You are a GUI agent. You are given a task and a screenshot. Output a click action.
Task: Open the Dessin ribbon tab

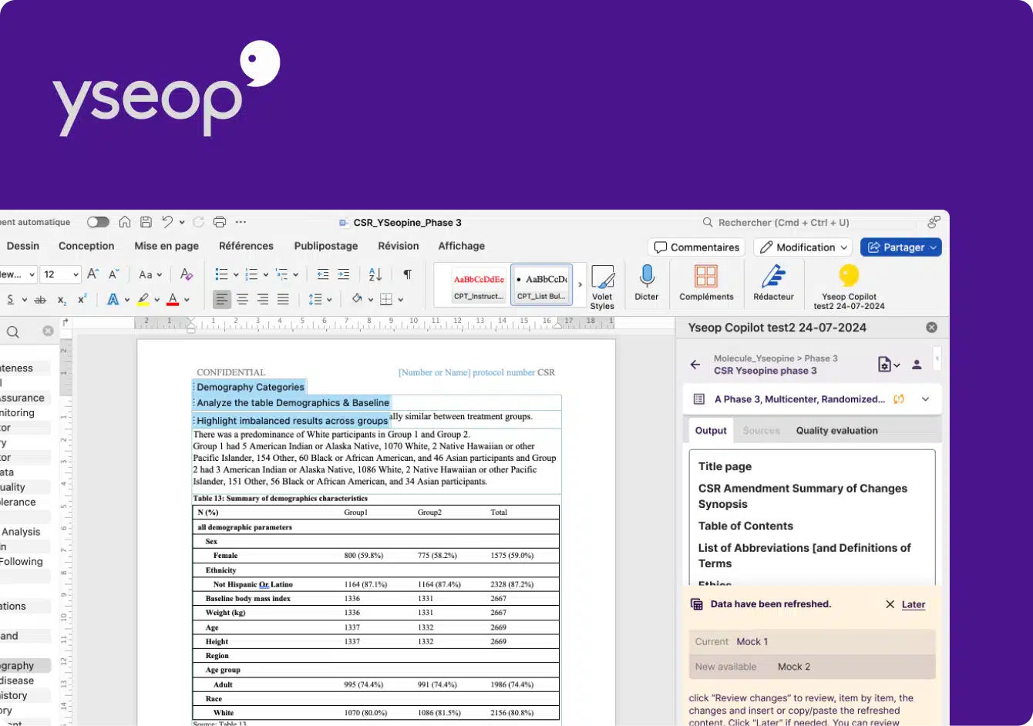(23, 246)
